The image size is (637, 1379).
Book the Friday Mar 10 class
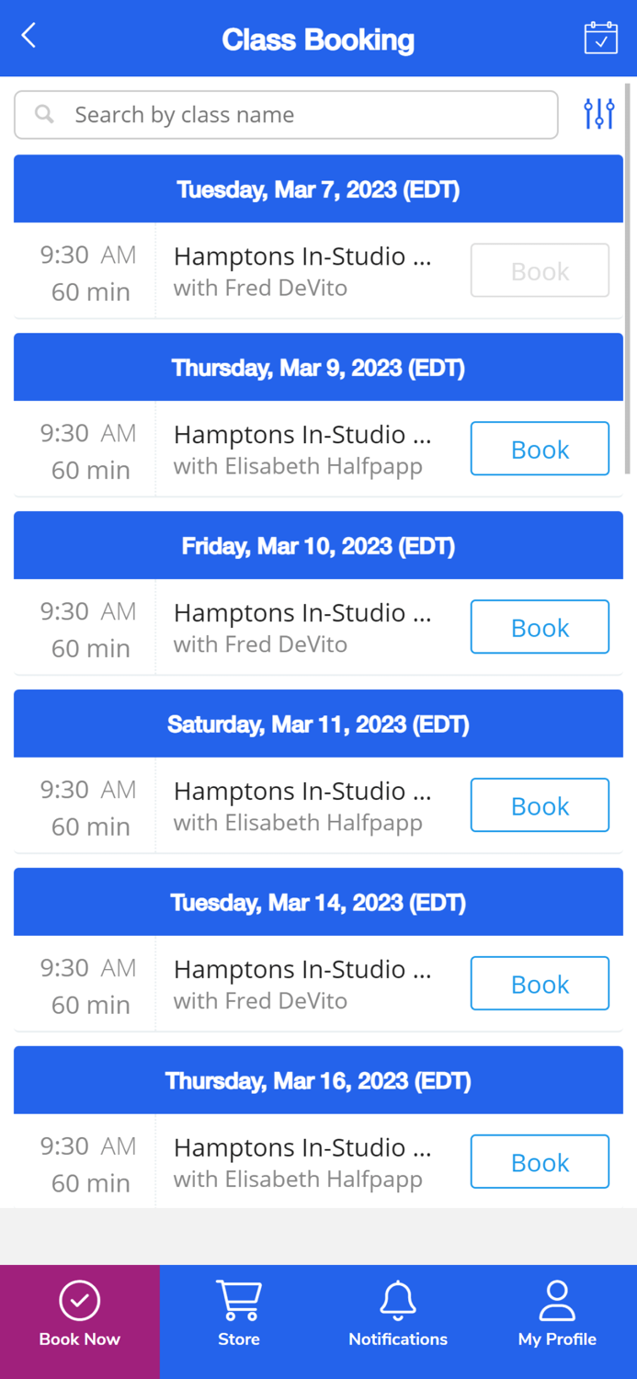[x=540, y=627]
